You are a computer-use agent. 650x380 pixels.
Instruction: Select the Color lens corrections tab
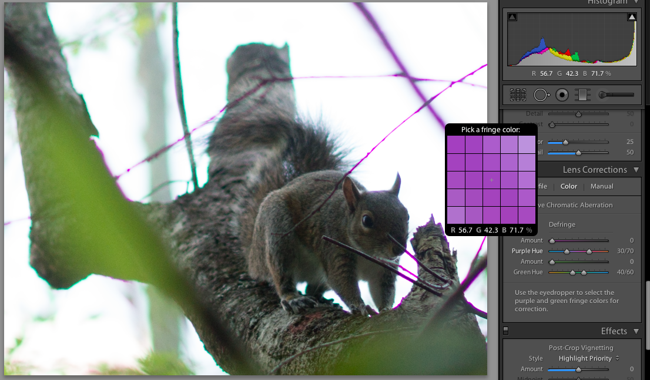pos(568,186)
